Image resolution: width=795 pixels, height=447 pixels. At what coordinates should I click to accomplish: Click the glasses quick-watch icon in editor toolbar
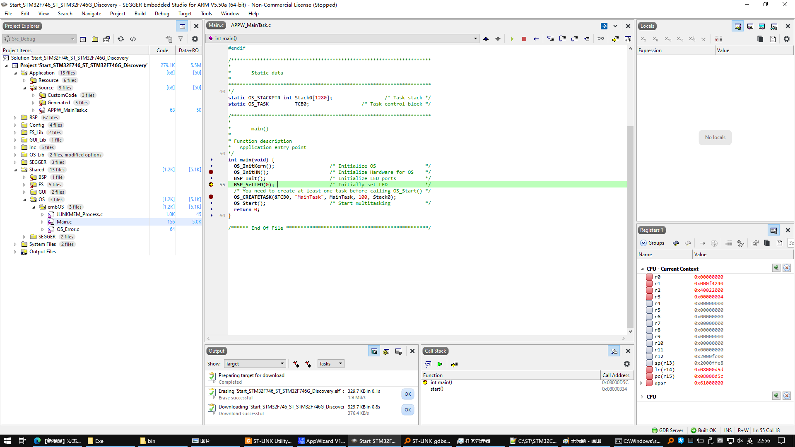coord(601,39)
